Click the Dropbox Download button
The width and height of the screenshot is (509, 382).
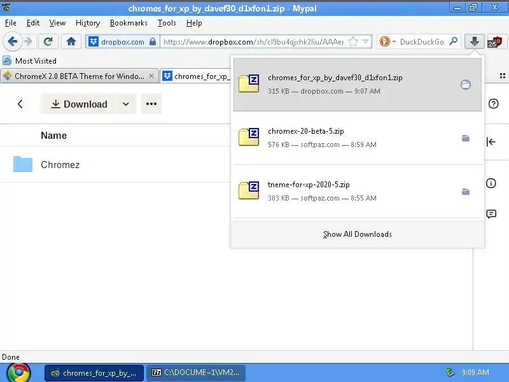pos(78,104)
